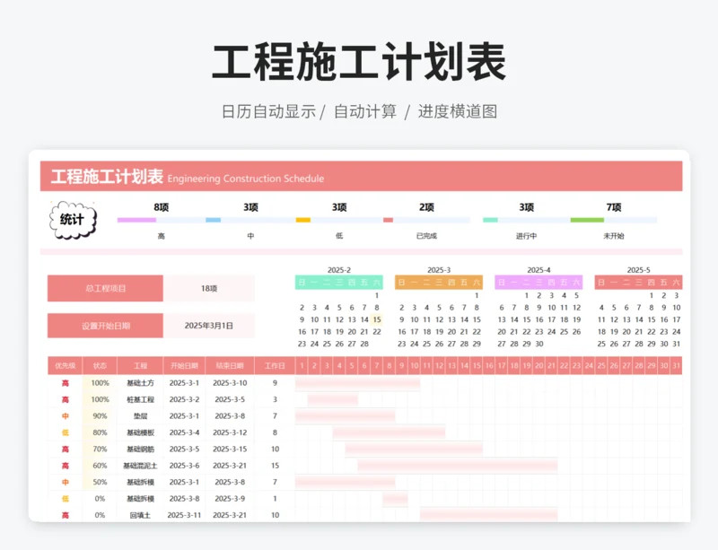Select the purple 高 priority progress bar
The height and width of the screenshot is (550, 718).
tap(136, 221)
